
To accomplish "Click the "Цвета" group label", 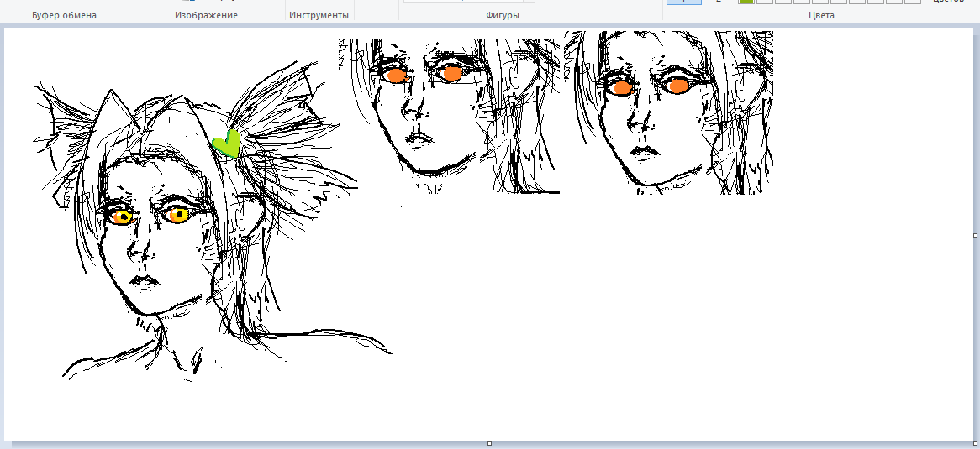I will pos(821,15).
